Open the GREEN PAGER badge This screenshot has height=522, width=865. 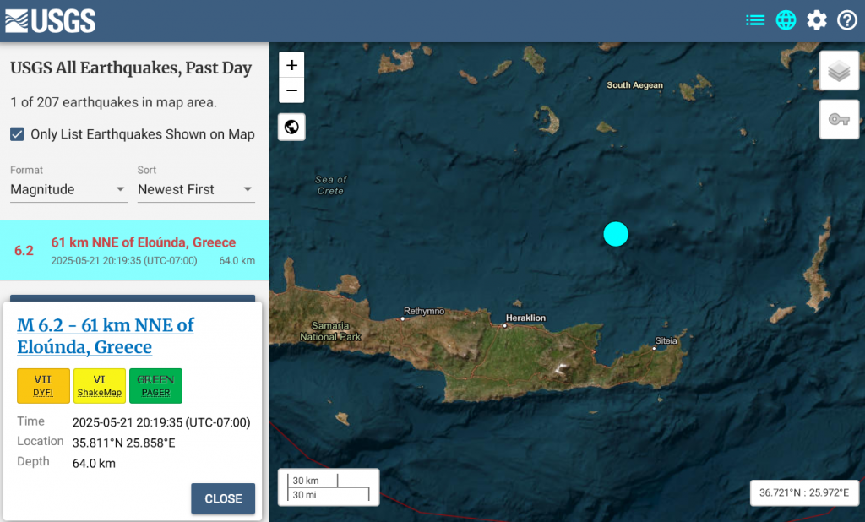[155, 386]
